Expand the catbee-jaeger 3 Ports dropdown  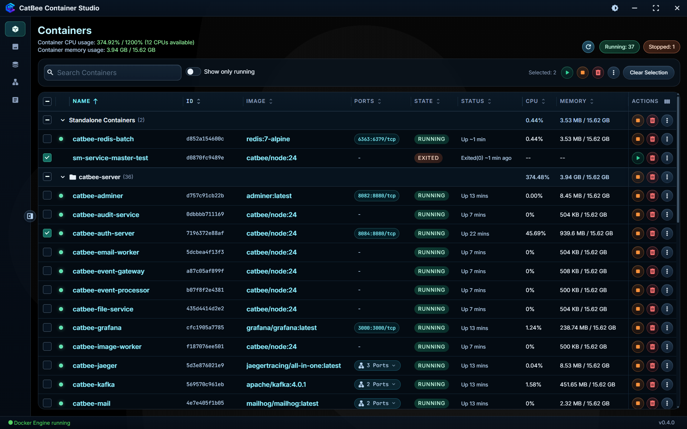tap(377, 366)
